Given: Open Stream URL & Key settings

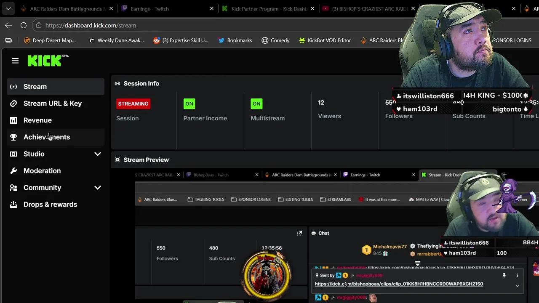Looking at the screenshot, I should click(52, 104).
